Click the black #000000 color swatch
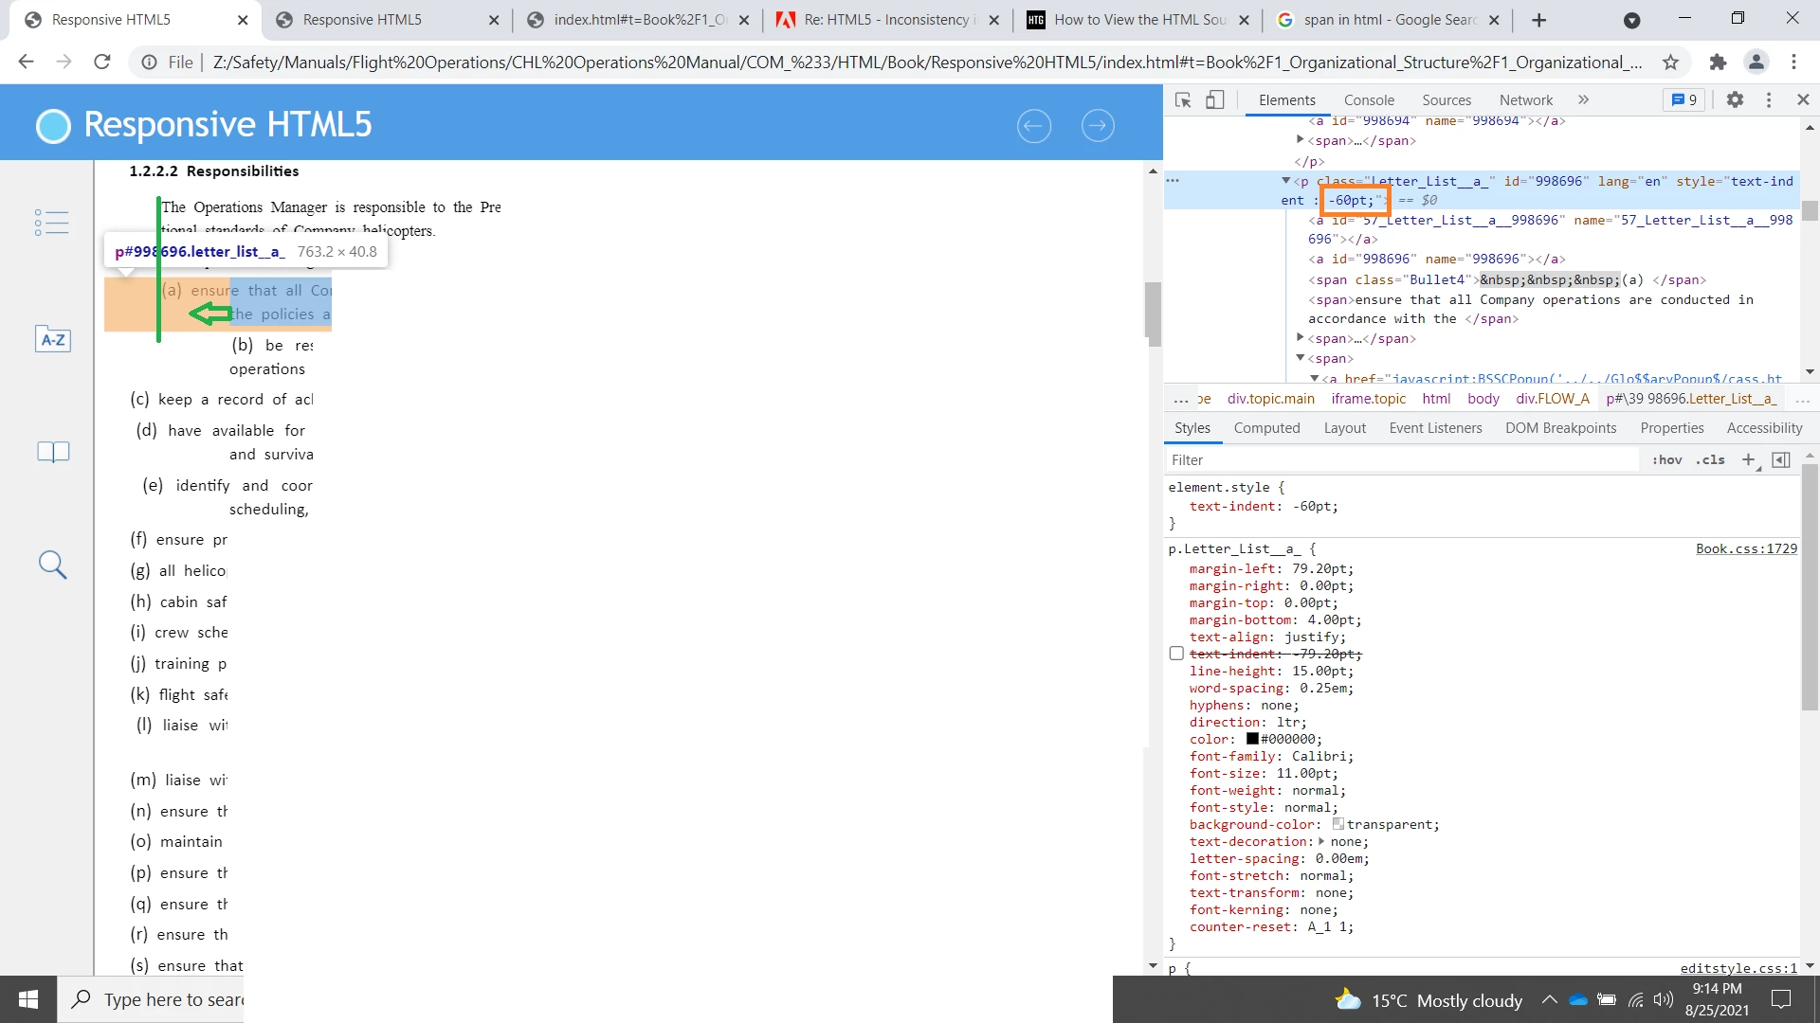 (1252, 739)
